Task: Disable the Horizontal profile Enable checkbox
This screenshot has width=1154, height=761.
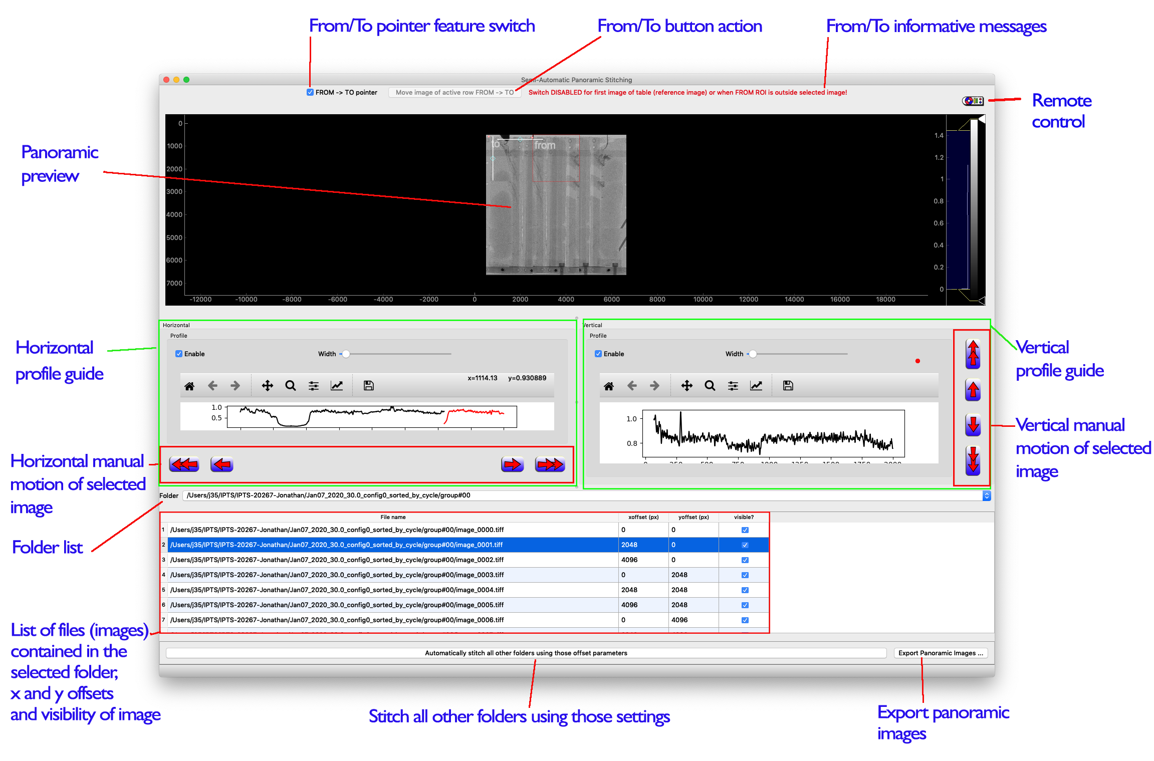Action: (x=179, y=354)
